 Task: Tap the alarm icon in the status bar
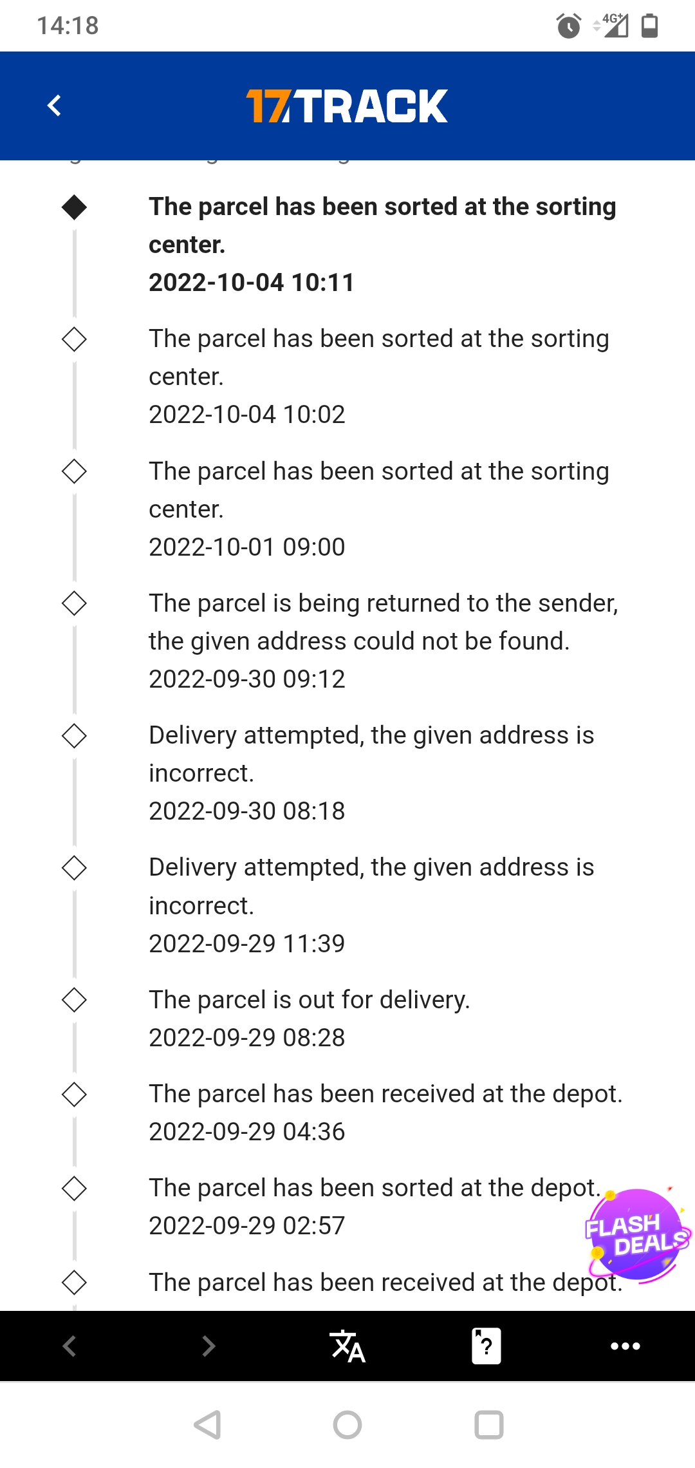click(x=568, y=26)
